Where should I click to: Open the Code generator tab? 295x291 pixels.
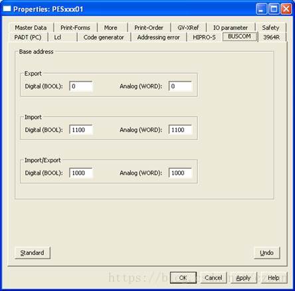(104, 37)
